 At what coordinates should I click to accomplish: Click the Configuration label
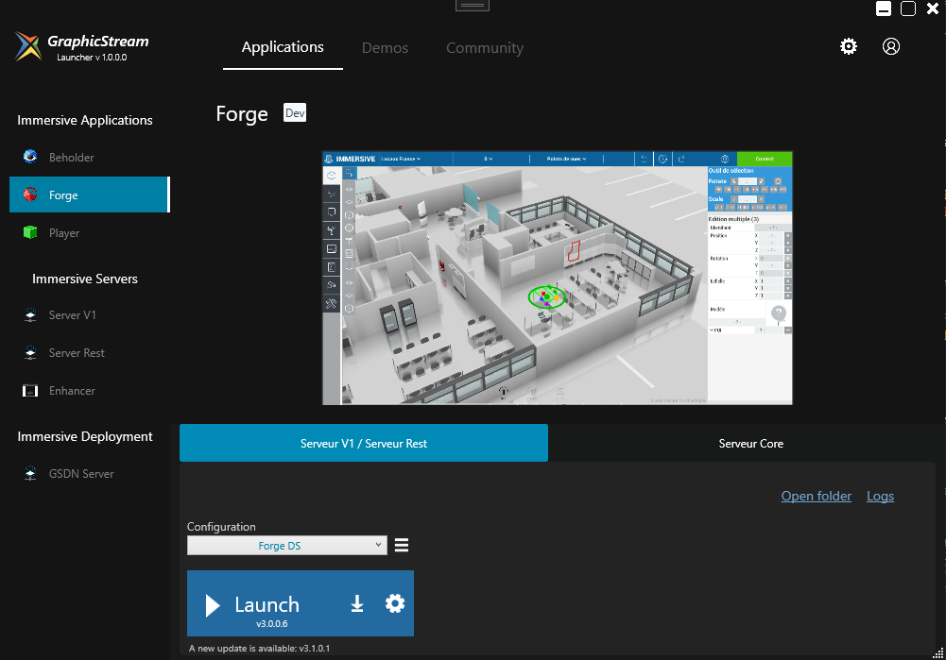221,526
